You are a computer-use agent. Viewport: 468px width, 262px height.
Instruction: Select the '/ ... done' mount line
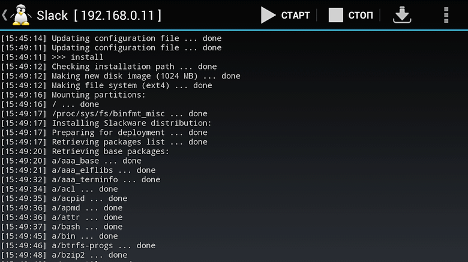click(50, 104)
